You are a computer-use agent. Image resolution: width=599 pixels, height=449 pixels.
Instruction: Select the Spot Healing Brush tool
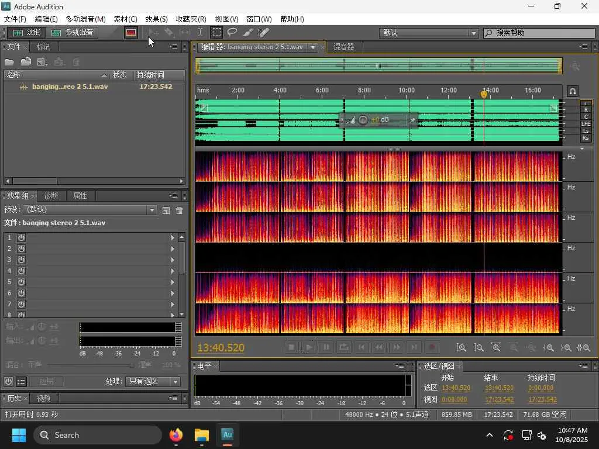coord(264,33)
